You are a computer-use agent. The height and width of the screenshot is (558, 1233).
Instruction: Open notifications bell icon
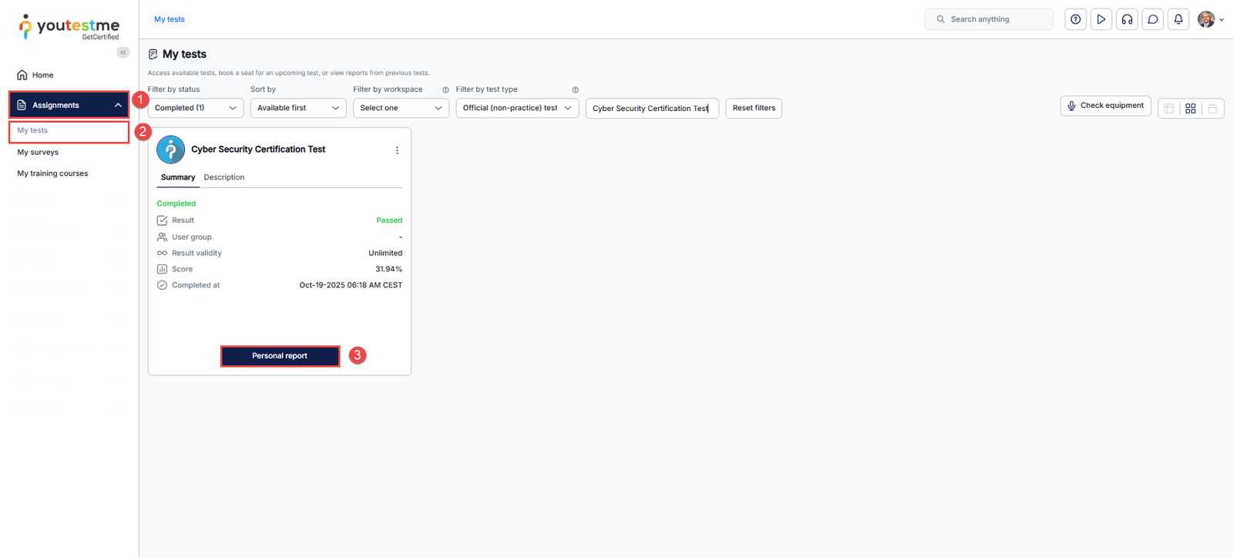click(1178, 19)
